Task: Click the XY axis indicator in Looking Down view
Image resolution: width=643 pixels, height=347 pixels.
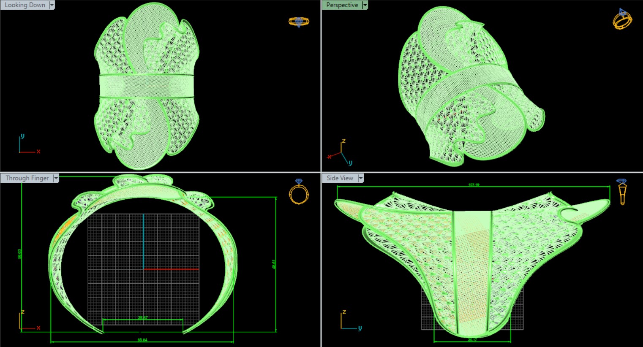Action: (x=28, y=145)
